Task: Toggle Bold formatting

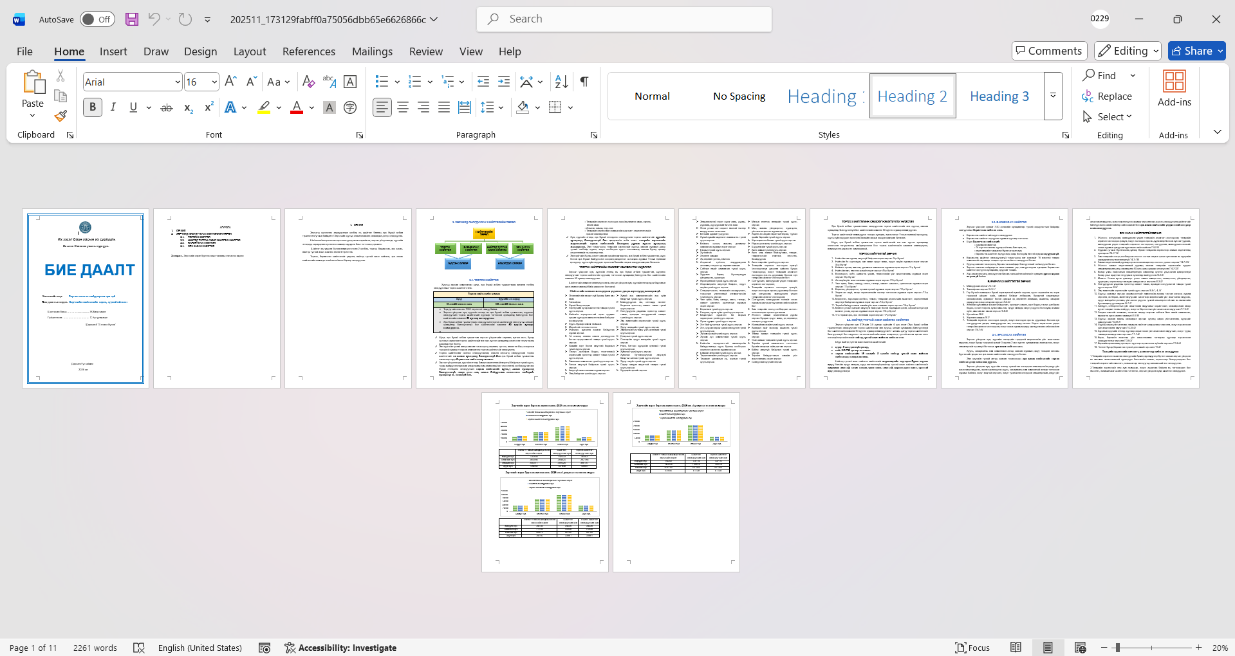Action: 93,107
